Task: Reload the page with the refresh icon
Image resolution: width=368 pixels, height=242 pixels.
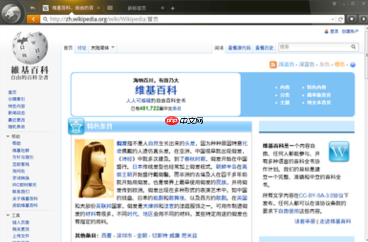Action: click(341, 19)
